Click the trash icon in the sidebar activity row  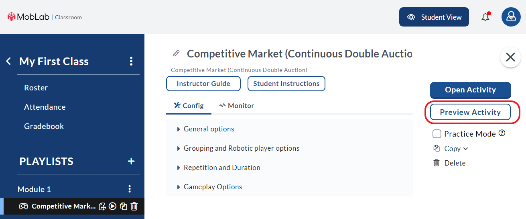(x=134, y=206)
